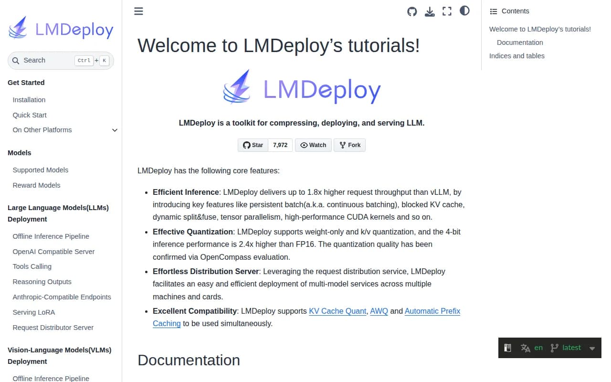Click the Documentation section heading
Screen dimensions: 611x382
point(189,360)
